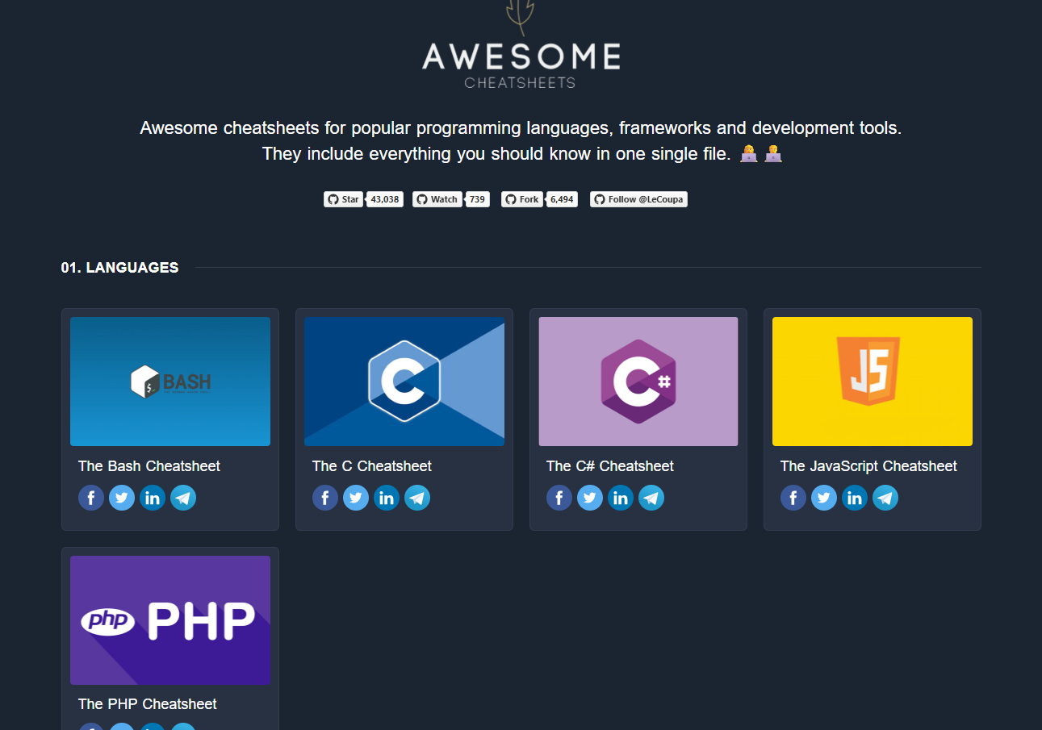
Task: Click the GitHub Fork button
Action: point(522,199)
